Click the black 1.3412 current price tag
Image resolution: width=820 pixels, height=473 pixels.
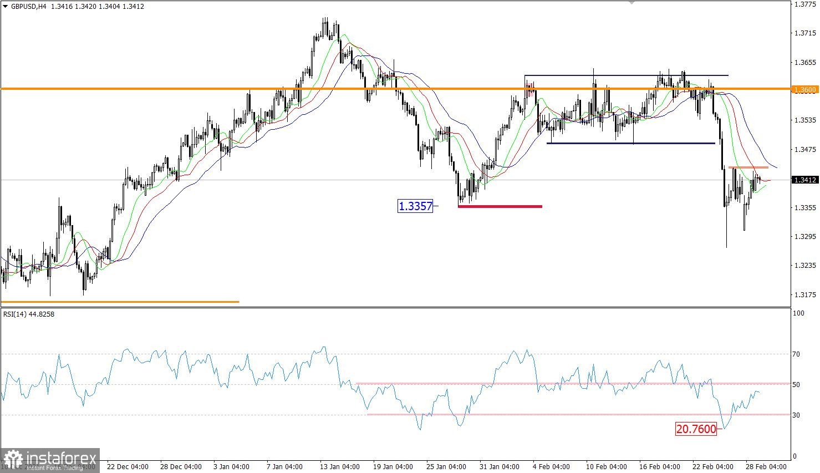click(805, 180)
